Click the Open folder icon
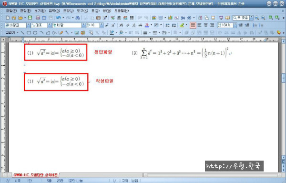The image size is (286, 183). [x=20, y=18]
